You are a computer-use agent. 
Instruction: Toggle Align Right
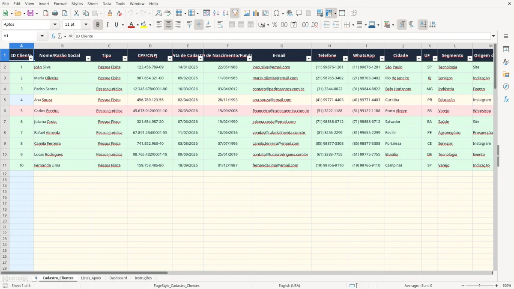click(x=178, y=25)
